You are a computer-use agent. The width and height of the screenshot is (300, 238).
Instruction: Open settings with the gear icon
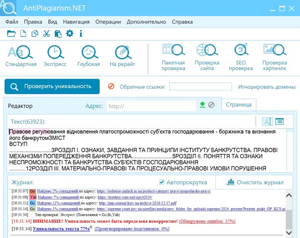tap(70, 33)
